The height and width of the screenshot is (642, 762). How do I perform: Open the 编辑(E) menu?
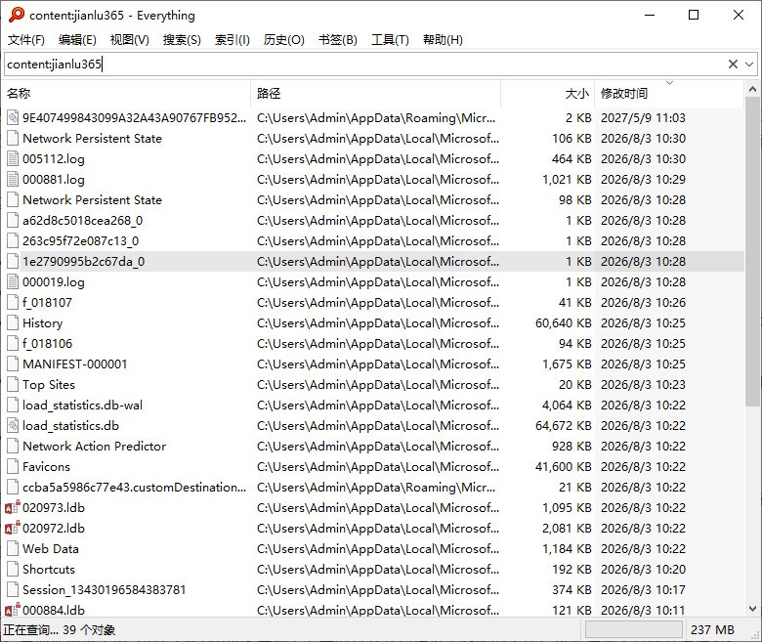pos(77,40)
